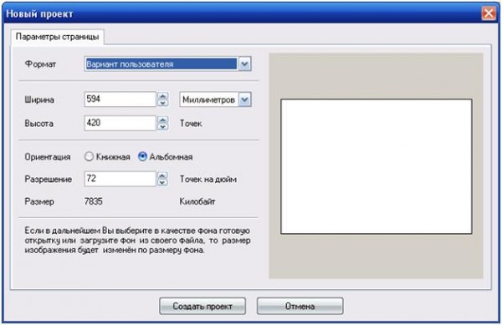Viewport: 502px width, 325px height.
Task: Increase Высота with the up arrow
Action: [x=162, y=119]
